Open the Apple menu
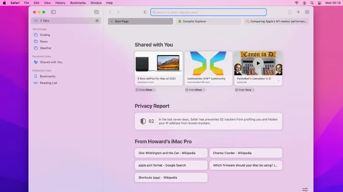Image resolution: width=343 pixels, height=192 pixels. (x=5, y=3)
